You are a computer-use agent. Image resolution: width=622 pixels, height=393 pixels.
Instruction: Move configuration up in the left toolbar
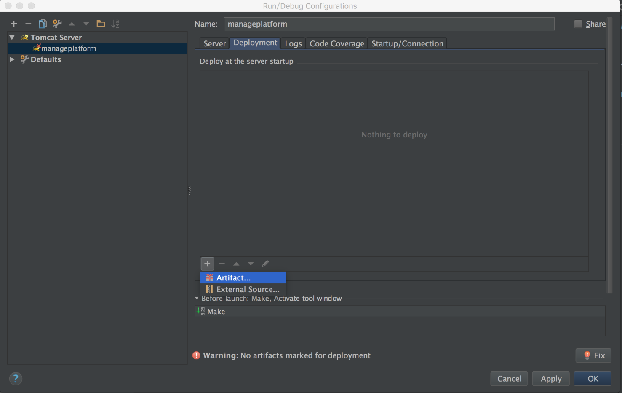72,24
